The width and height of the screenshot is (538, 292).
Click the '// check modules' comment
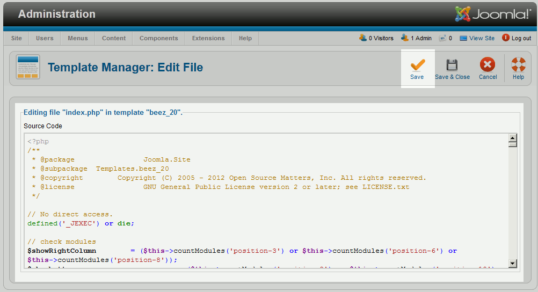click(62, 242)
